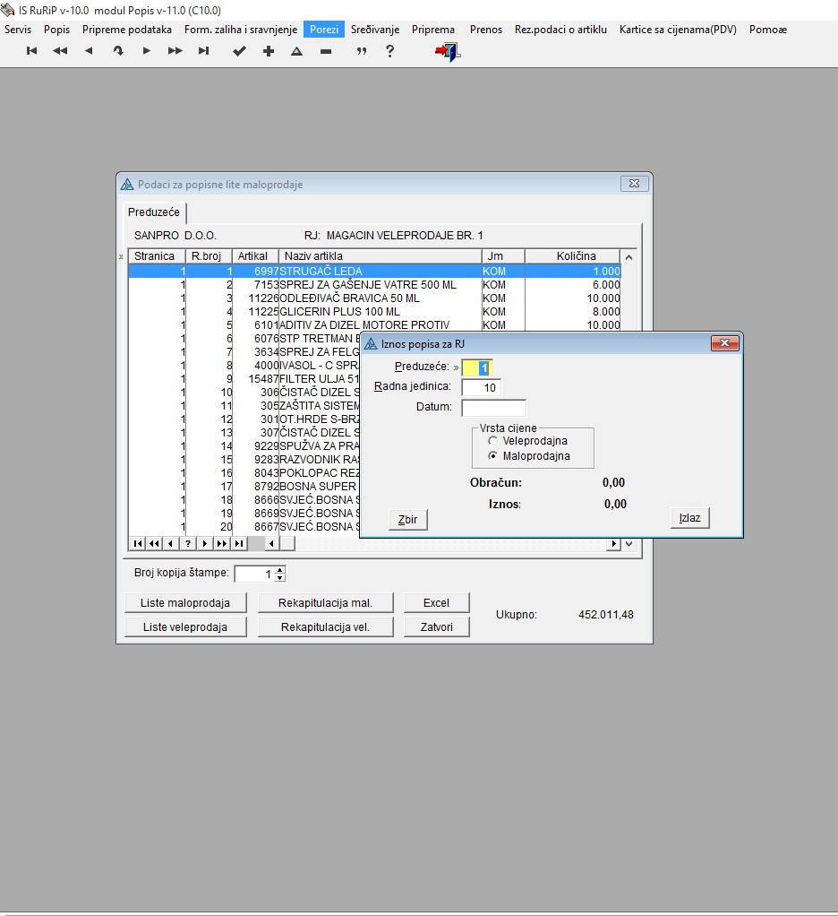This screenshot has width=838, height=916.
Task: Click the Zbir button
Action: (407, 520)
